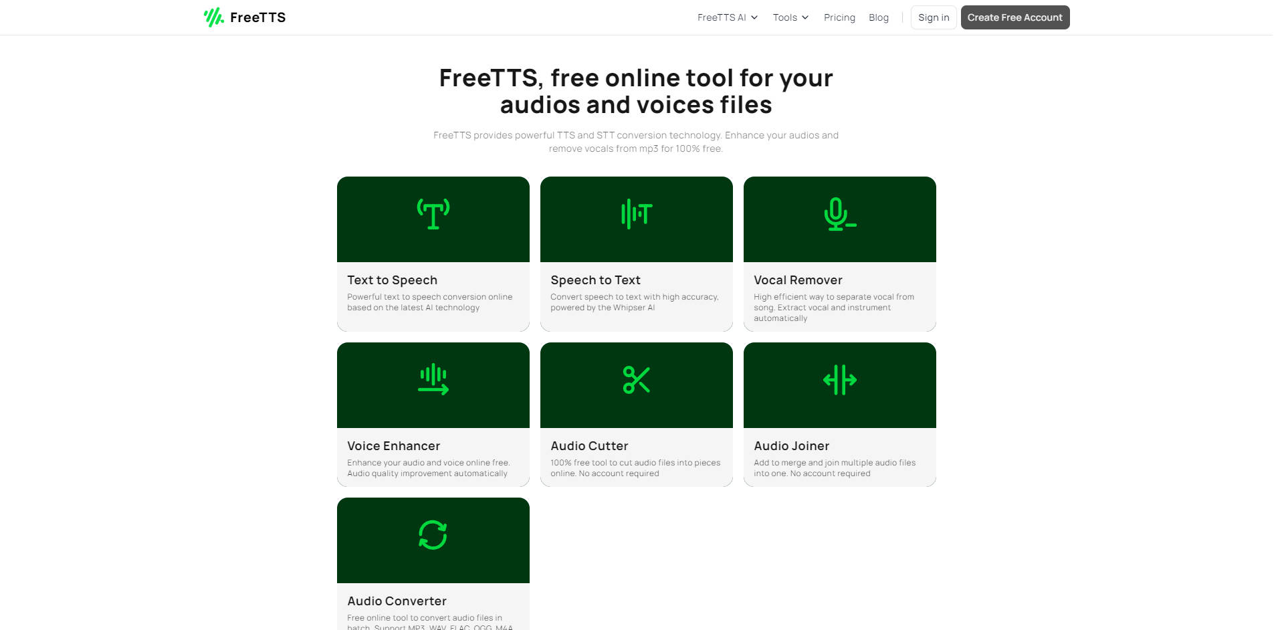
Task: Click the Audio Cutter card title
Action: point(589,446)
